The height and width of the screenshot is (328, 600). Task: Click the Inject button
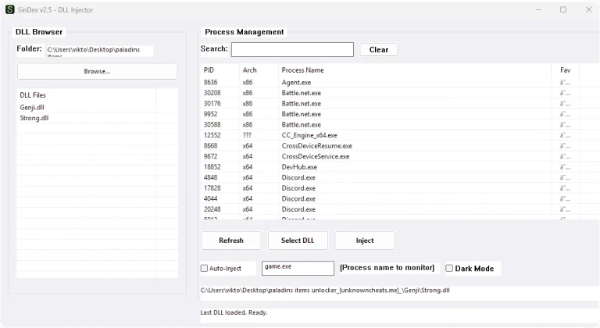point(365,241)
